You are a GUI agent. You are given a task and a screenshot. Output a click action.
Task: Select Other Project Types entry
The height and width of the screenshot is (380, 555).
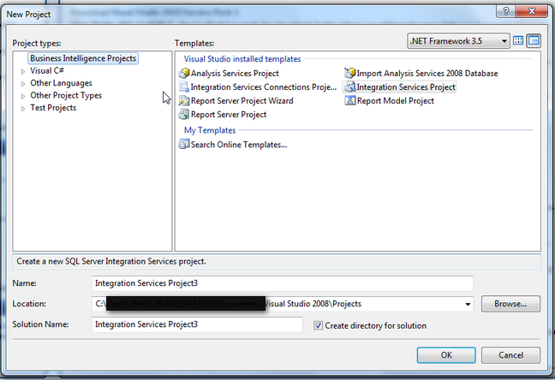tap(66, 96)
